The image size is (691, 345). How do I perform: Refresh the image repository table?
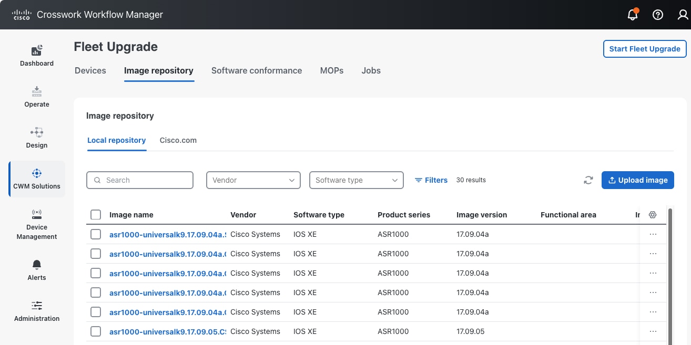point(588,180)
